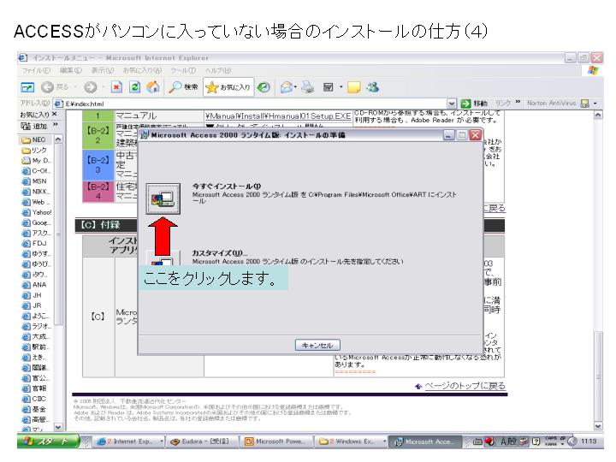Select the ANA favorite
Screen dimensions: 616x462
34,284
